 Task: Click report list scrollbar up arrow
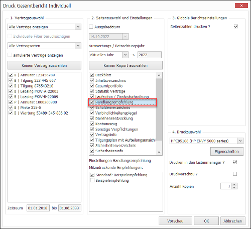pos(159,75)
